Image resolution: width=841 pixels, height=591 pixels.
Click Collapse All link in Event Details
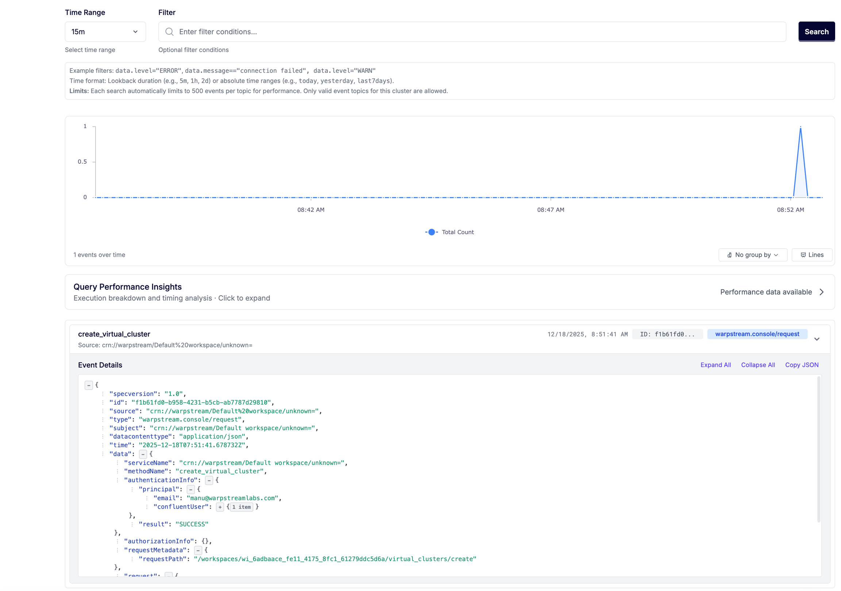757,365
